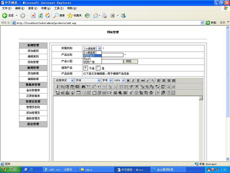Viewport: 230px width, 173px height.
Task: Apply italic formatting in the editor
Action: [x=133, y=80]
